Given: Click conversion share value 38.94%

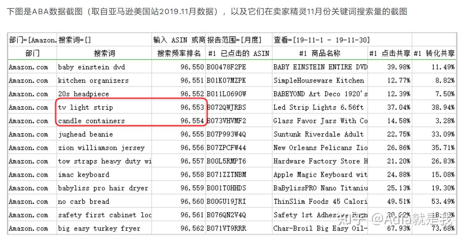Looking at the screenshot, I should point(443,107).
